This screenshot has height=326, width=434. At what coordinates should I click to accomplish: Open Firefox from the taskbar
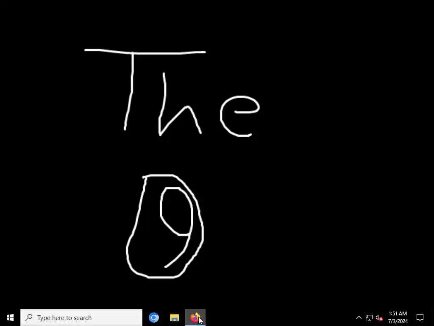tap(195, 318)
